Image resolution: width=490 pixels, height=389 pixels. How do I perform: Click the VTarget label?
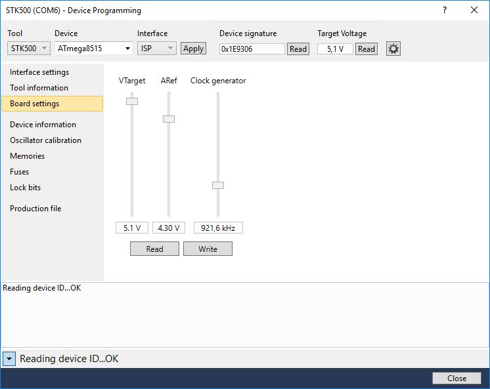point(132,81)
